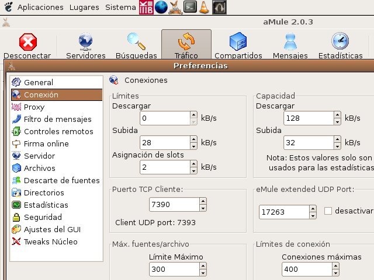Open Mensajes person icon
374x280 pixels.
[290, 41]
